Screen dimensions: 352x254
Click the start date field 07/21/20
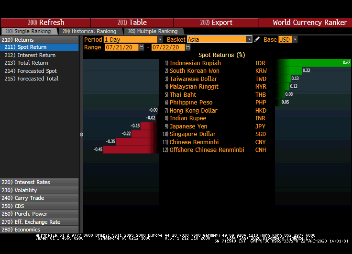click(121, 47)
